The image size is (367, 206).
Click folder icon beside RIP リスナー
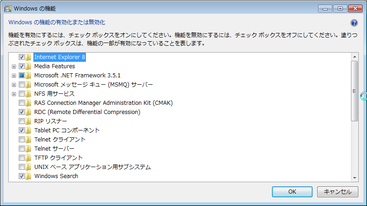[28, 121]
